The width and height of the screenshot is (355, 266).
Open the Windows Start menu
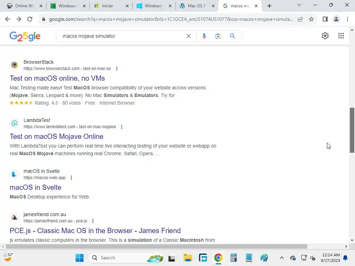(79, 258)
